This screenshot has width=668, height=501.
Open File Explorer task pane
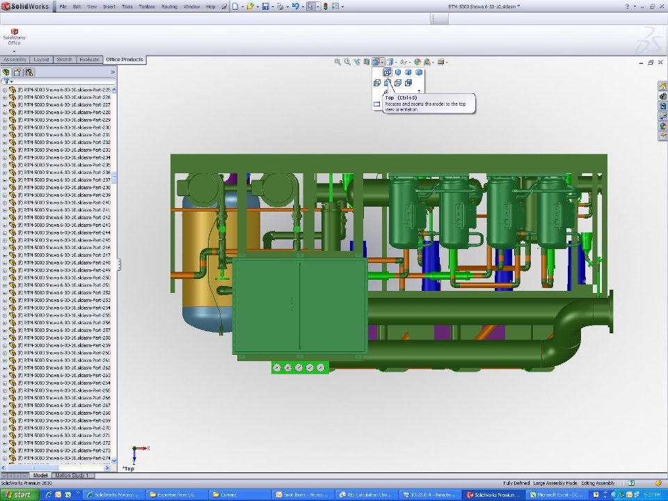[663, 106]
